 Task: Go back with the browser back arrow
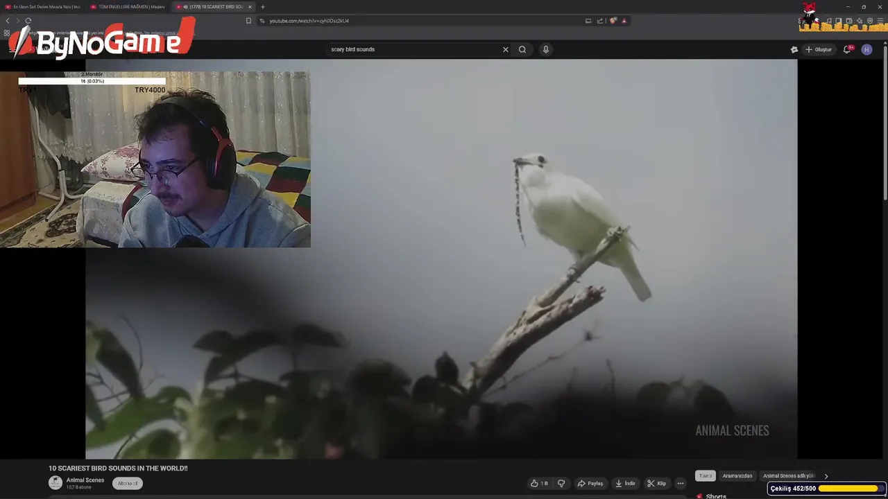[x=8, y=21]
